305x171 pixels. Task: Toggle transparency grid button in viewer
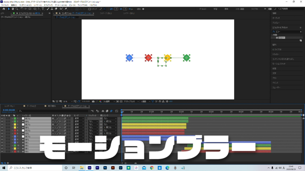(121, 101)
